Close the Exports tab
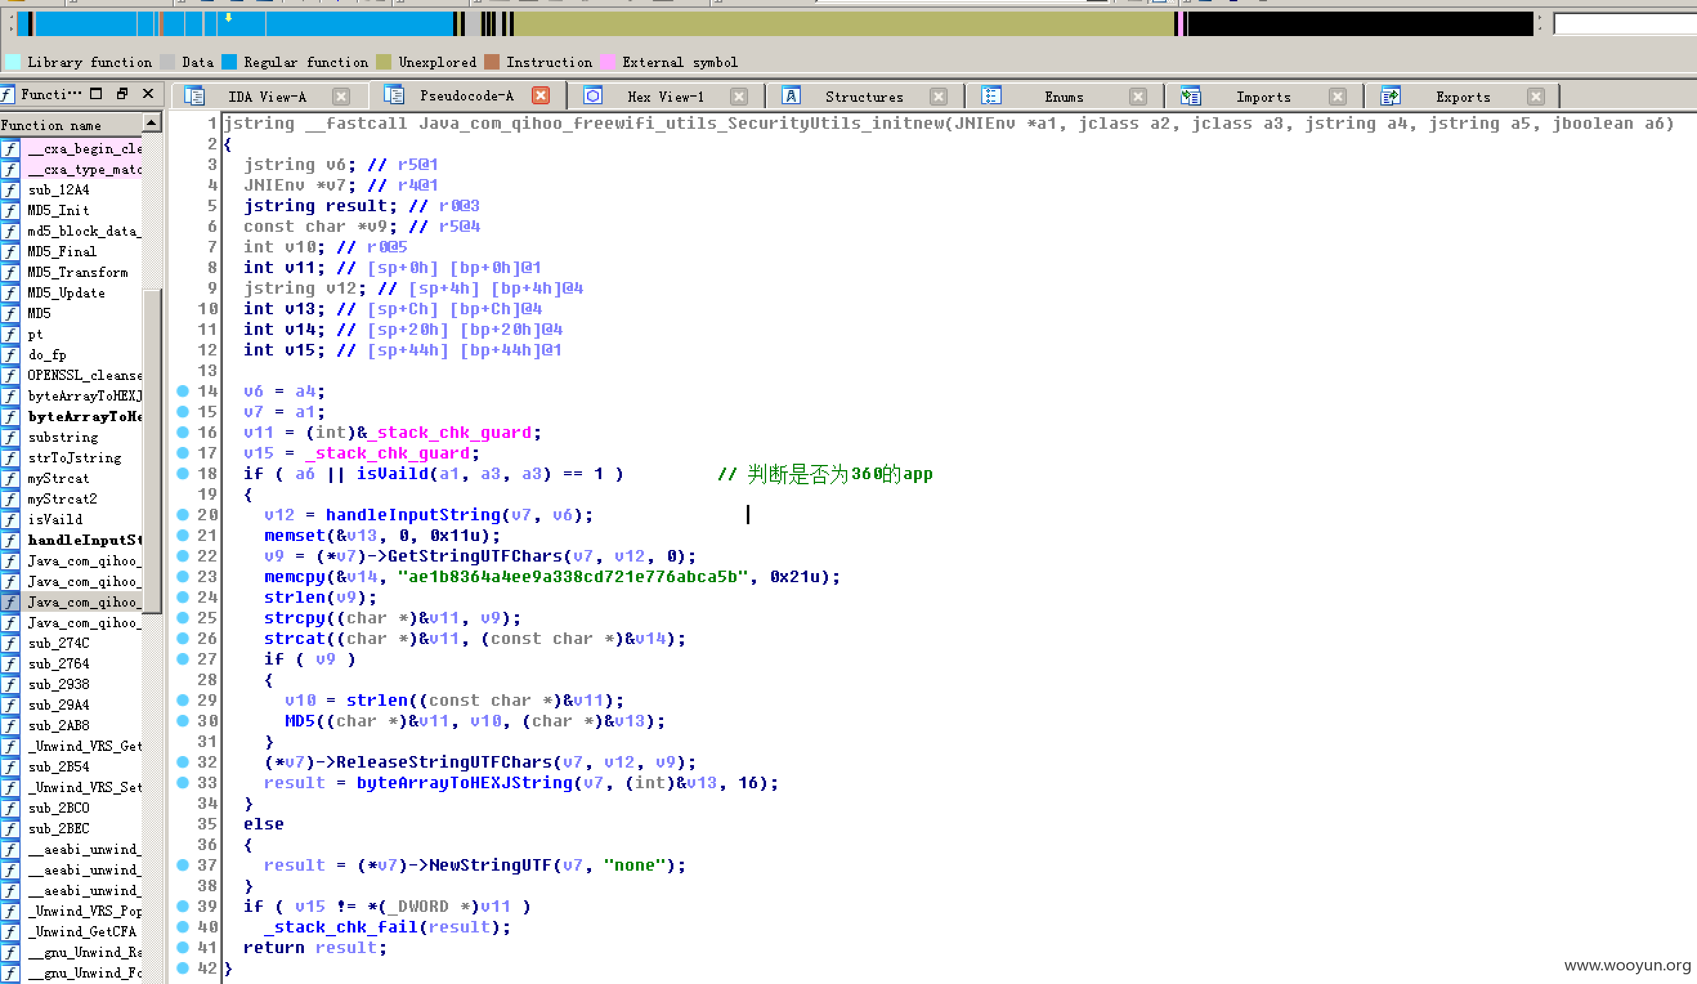This screenshot has height=984, width=1697. (1535, 97)
